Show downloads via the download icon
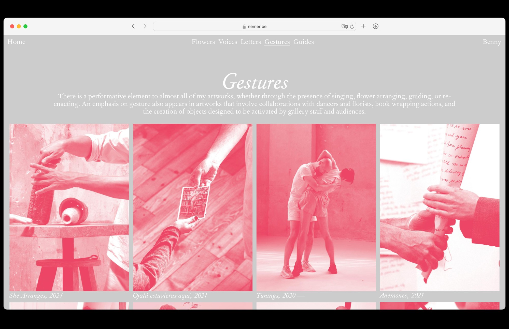Viewport: 509px width, 329px height. coord(375,26)
